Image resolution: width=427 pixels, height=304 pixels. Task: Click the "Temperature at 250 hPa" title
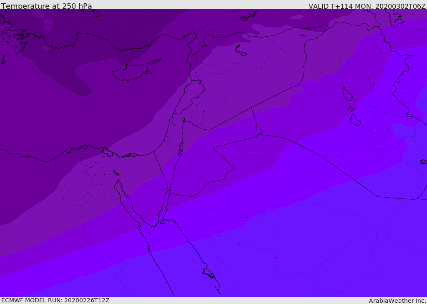pyautogui.click(x=47, y=6)
